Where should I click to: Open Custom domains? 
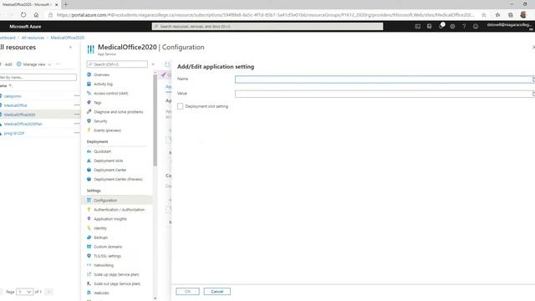(x=108, y=247)
